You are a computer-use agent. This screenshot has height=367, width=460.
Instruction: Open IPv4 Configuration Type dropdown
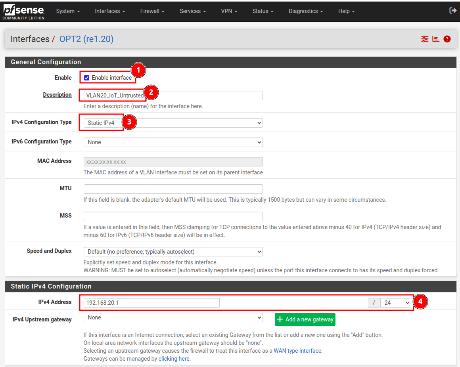click(x=173, y=123)
